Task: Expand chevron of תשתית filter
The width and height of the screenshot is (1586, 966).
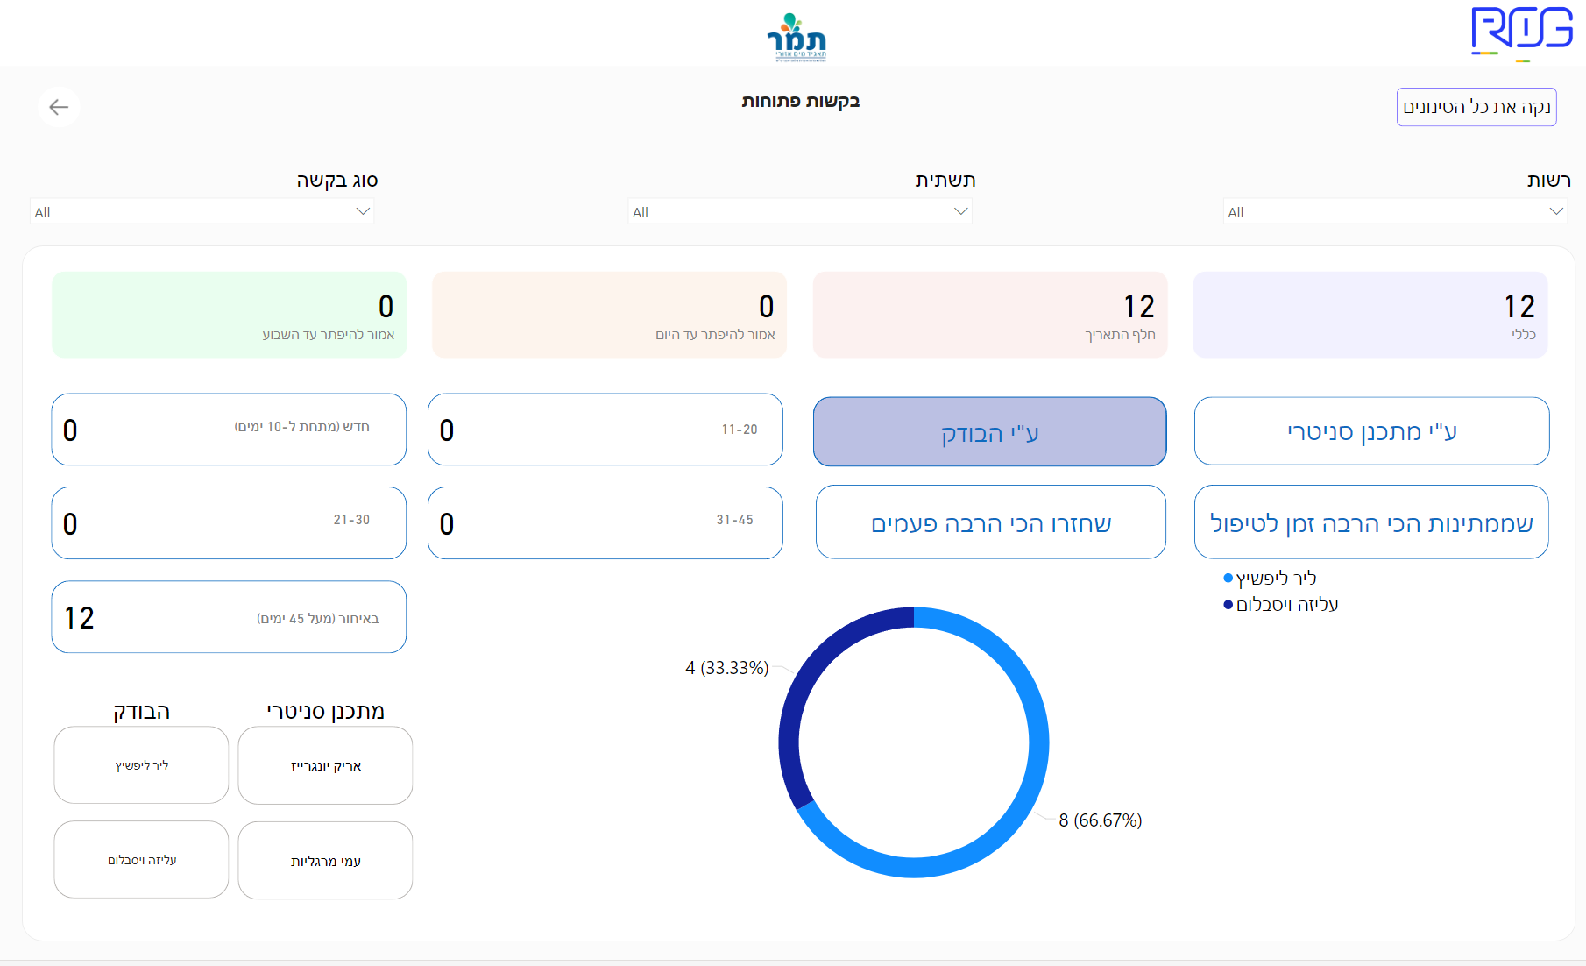Action: [x=961, y=211]
